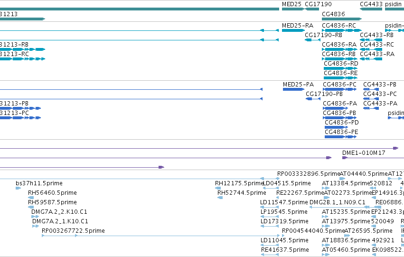Click the CG4836-RD transcript label
Screen dimensions: 404x257
tap(341, 64)
